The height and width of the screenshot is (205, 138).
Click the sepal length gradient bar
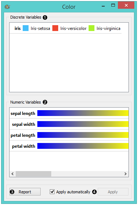pyautogui.click(x=83, y=113)
